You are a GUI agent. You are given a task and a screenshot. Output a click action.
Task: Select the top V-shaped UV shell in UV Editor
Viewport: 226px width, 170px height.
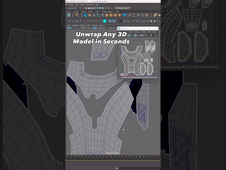[131, 52]
